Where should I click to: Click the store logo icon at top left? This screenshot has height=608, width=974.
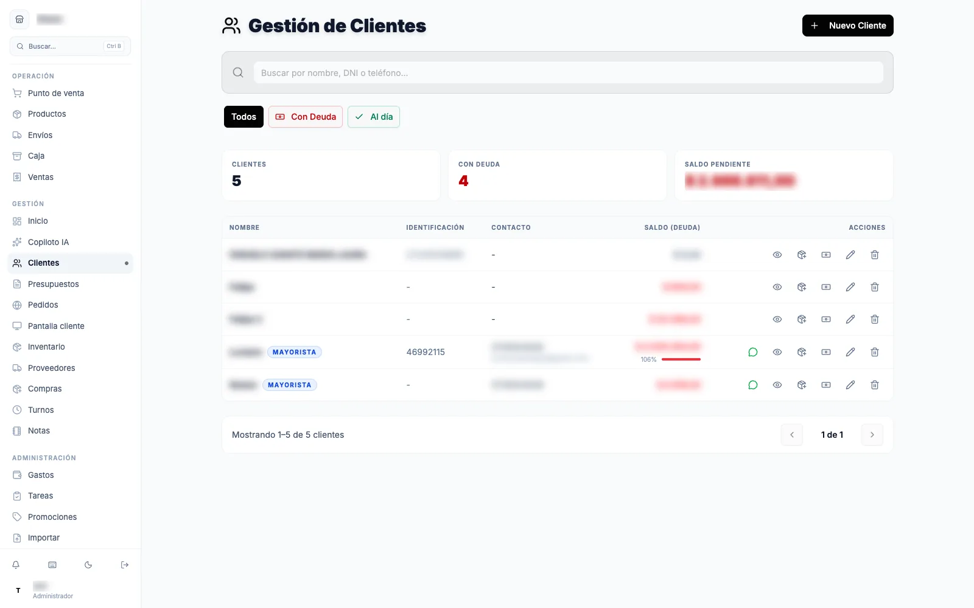click(19, 19)
